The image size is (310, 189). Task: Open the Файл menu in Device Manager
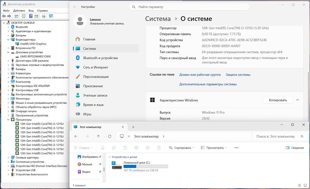tap(6, 11)
